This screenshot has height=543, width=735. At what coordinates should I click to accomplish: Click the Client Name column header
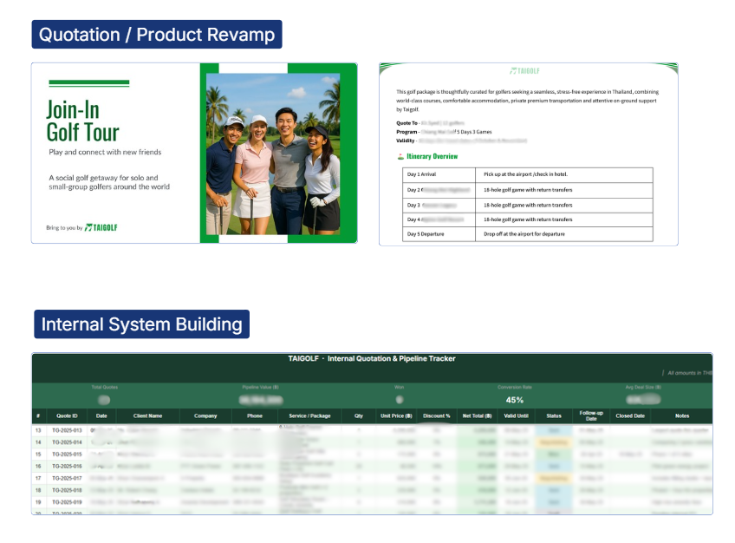click(147, 416)
